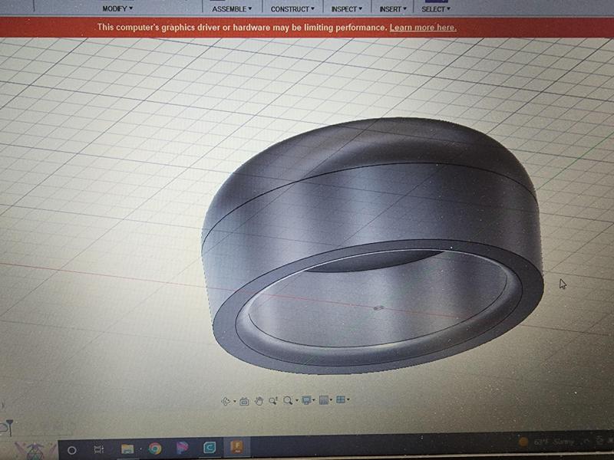
Task: Open Task View on the taskbar
Action: (x=99, y=449)
